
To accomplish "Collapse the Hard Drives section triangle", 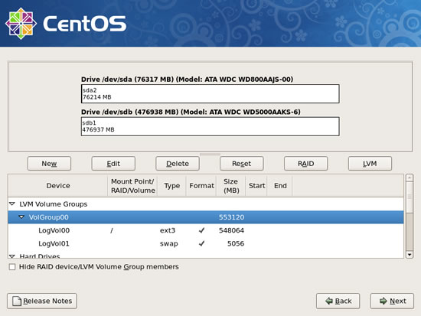I will click(12, 256).
